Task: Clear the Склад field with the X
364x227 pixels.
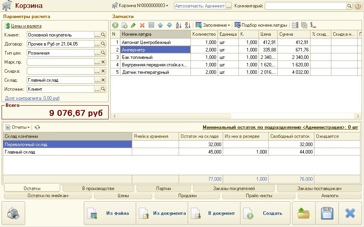Action: [x=103, y=80]
